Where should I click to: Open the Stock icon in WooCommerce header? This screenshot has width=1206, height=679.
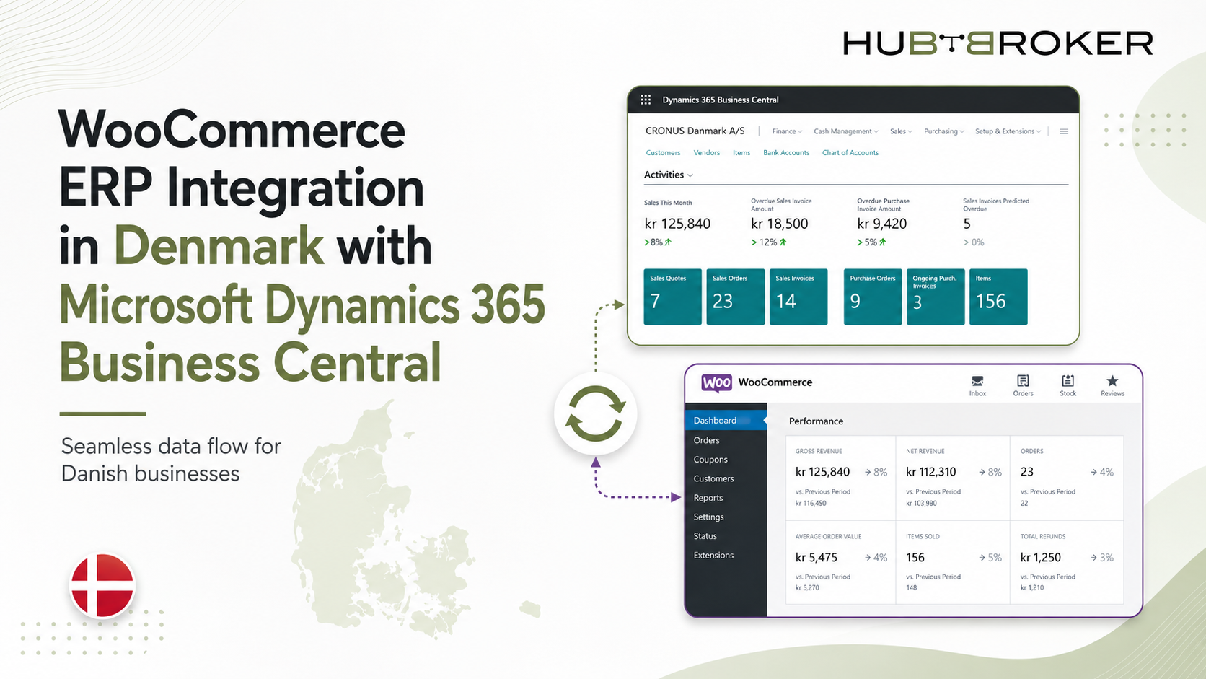coord(1068,385)
